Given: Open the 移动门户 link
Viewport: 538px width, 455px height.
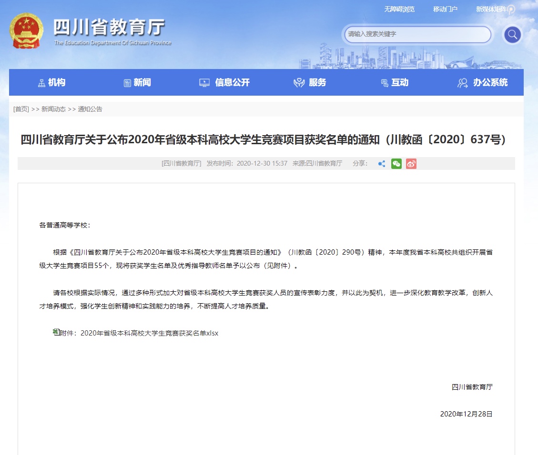Looking at the screenshot, I should tap(445, 9).
